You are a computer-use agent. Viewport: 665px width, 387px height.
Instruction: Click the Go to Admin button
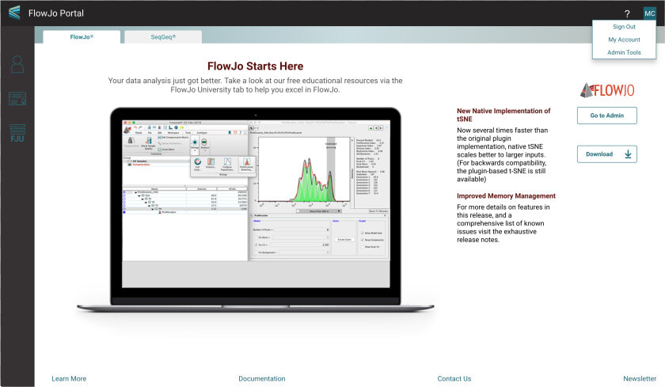point(607,116)
